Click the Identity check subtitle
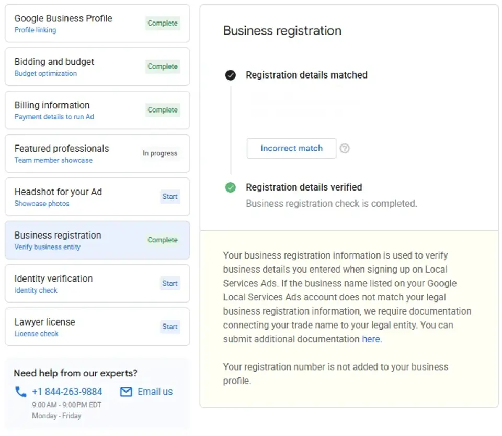502x436 pixels. click(x=36, y=290)
